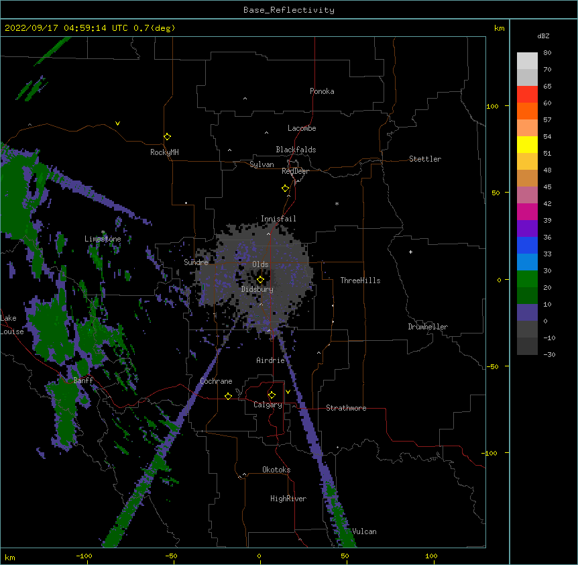Click the Ponoka town label
Screen dimensions: 578x565
(x=322, y=91)
